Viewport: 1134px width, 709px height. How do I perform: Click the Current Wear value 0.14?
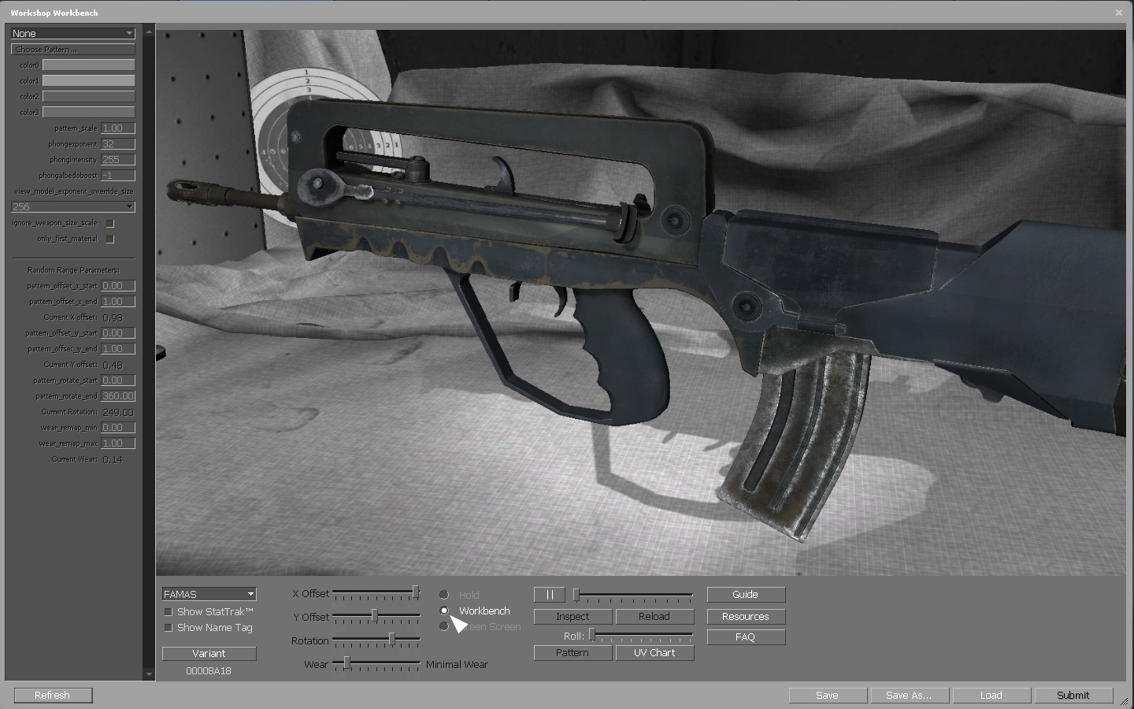coord(113,459)
